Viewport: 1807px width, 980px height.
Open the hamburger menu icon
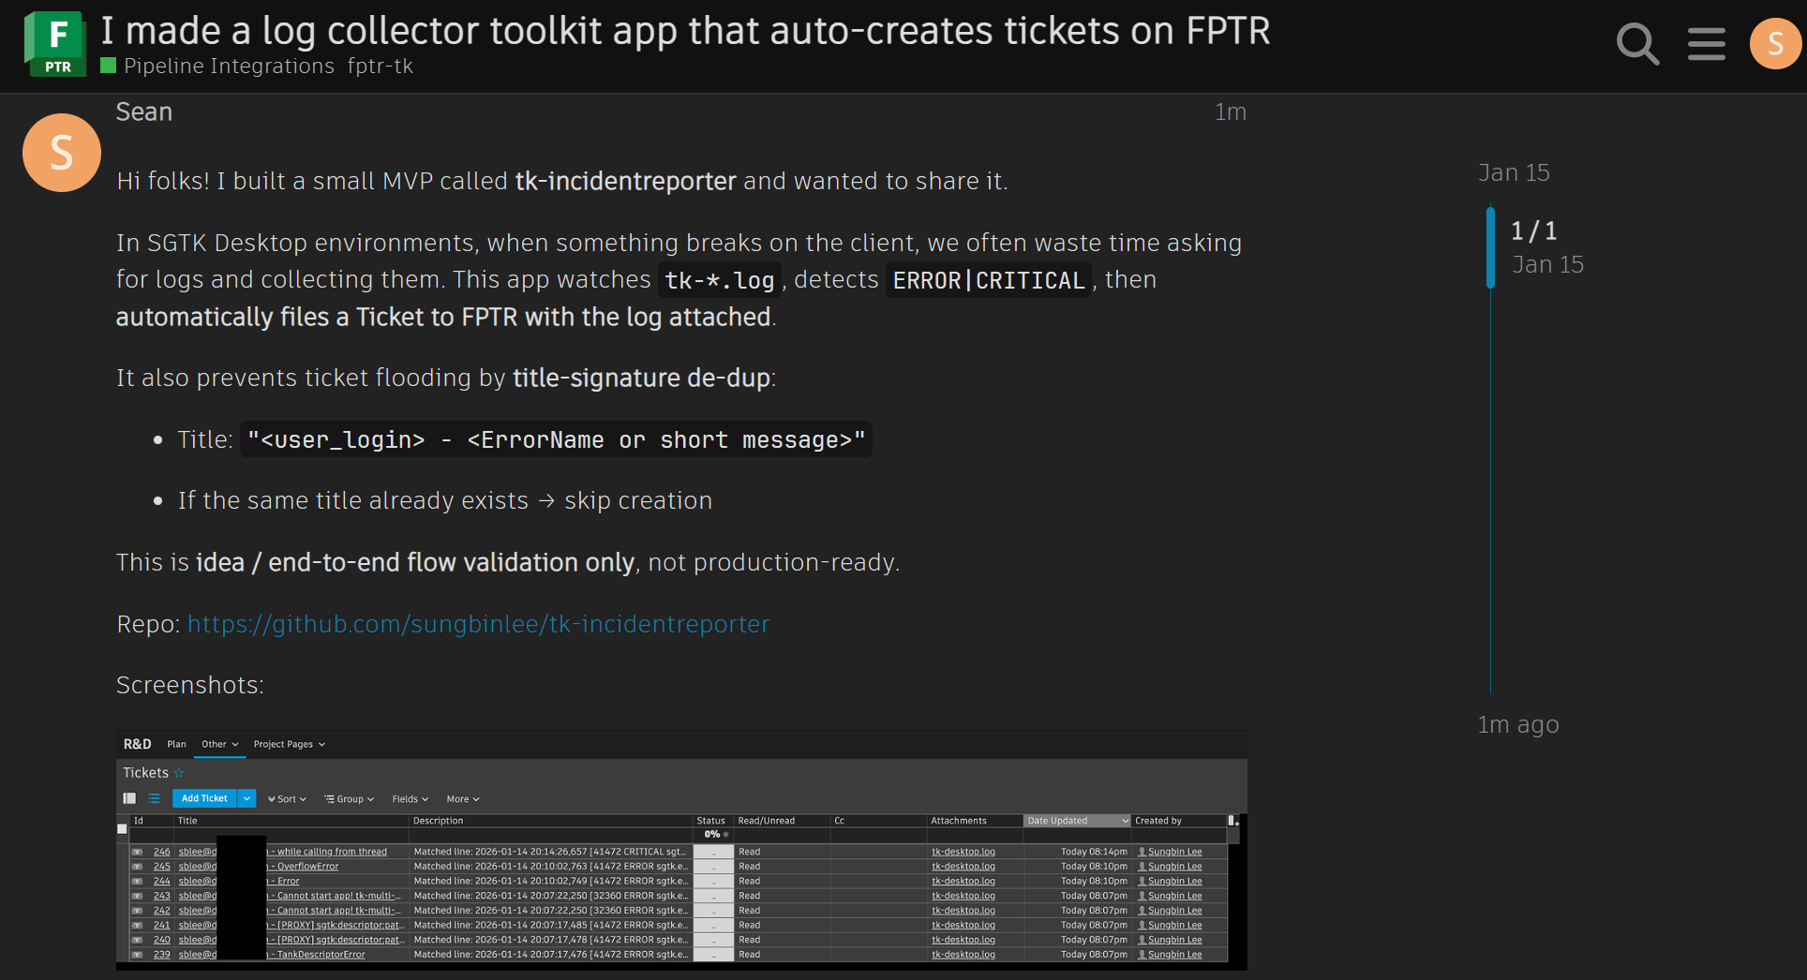coord(1706,44)
